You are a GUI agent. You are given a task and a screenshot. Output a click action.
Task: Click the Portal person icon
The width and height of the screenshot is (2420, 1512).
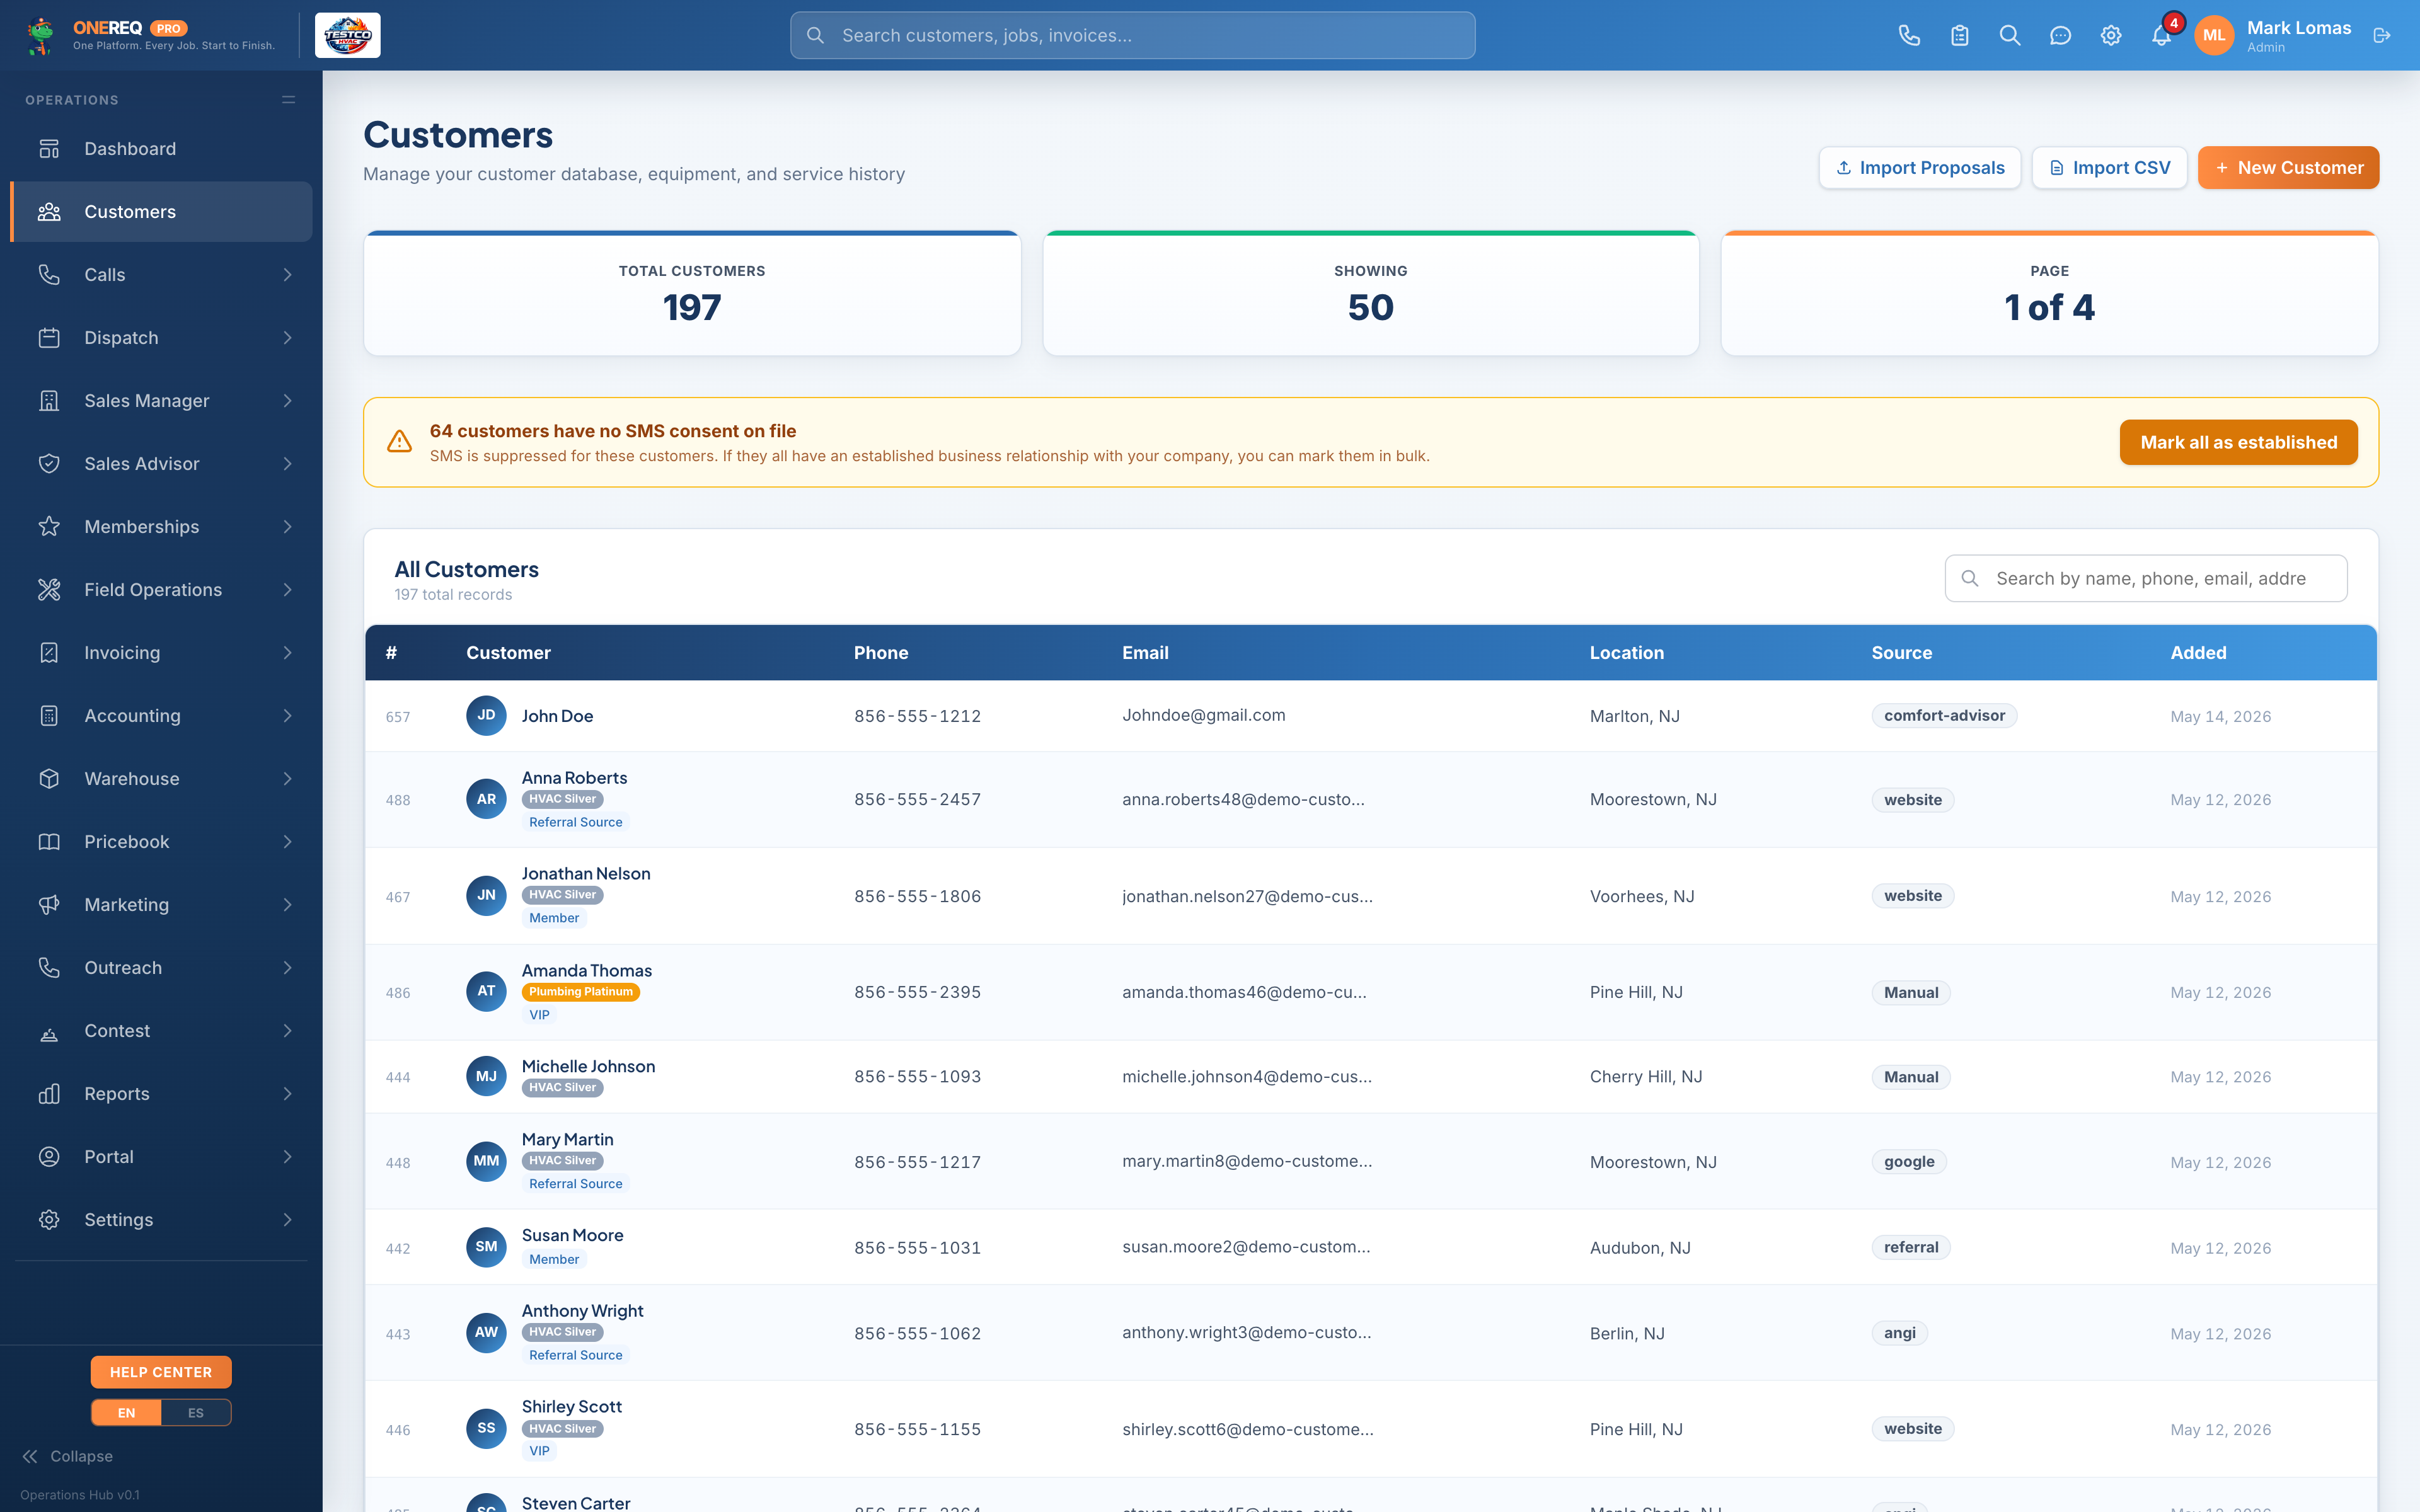[49, 1157]
